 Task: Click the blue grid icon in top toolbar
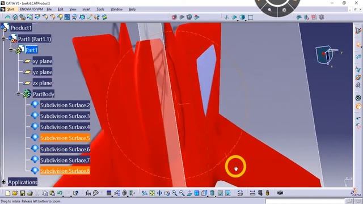pos(67,17)
